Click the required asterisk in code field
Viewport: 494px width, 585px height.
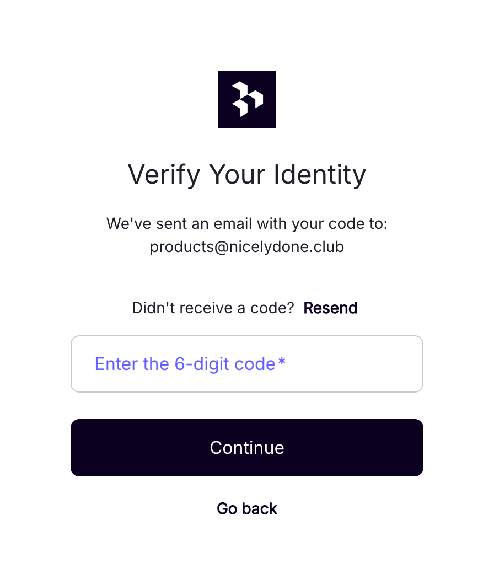click(282, 363)
